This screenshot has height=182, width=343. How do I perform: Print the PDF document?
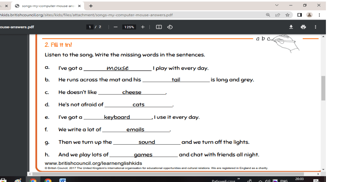pyautogui.click(x=303, y=27)
